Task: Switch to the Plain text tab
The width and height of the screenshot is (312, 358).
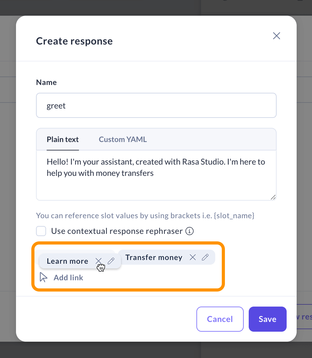Action: pos(63,140)
